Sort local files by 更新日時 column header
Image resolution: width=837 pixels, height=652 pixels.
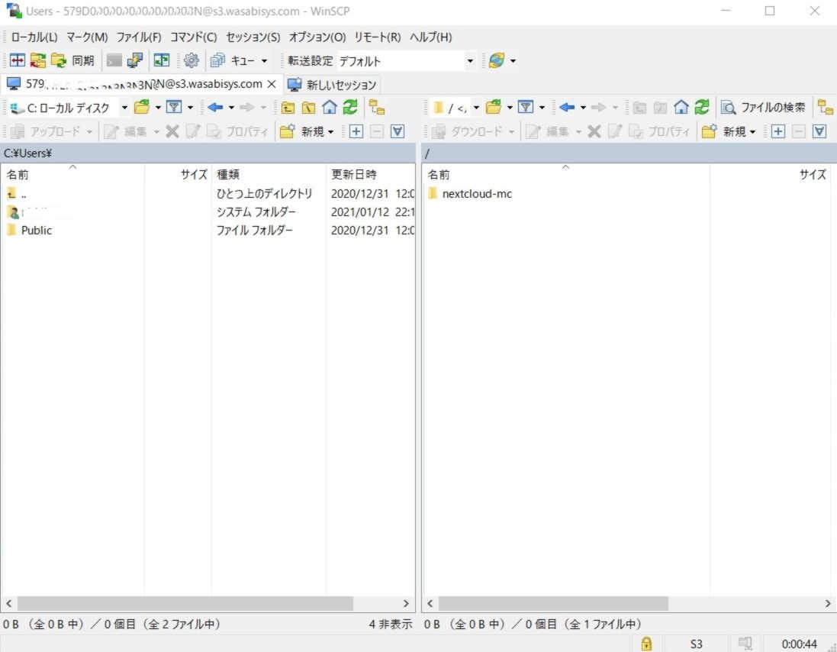click(371, 175)
